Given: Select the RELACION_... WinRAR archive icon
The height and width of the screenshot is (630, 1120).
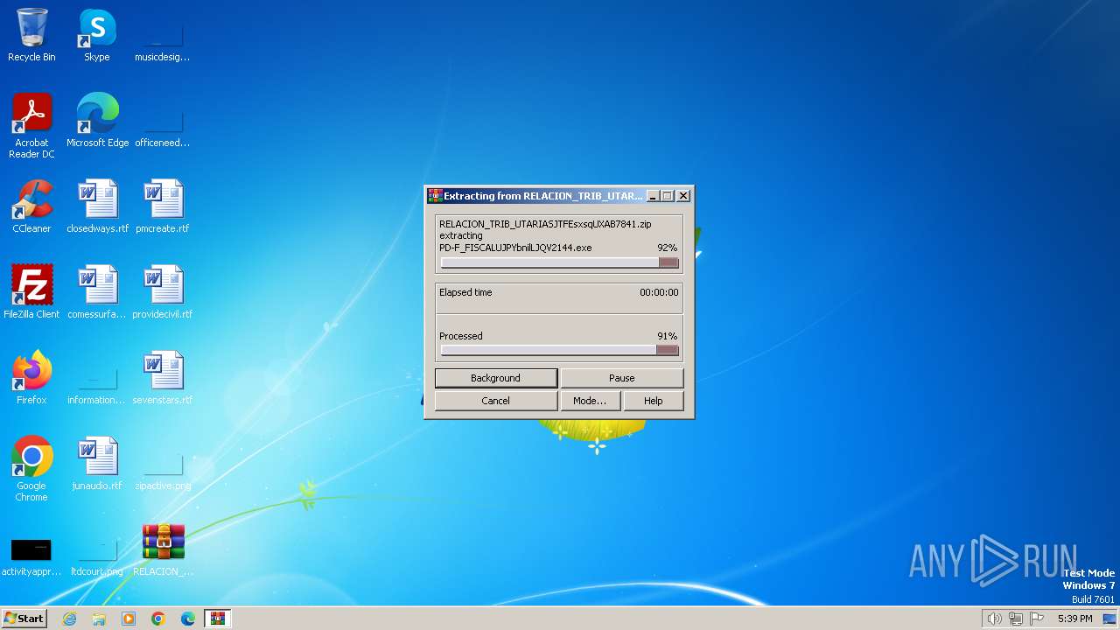Looking at the screenshot, I should pos(163,549).
